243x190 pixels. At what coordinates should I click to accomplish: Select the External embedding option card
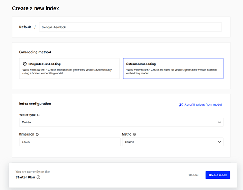pos(173,68)
